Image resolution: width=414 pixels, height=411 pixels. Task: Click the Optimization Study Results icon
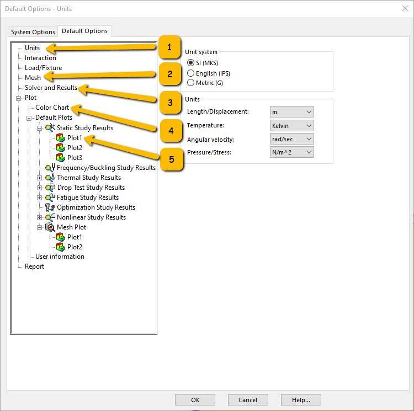(x=50, y=207)
